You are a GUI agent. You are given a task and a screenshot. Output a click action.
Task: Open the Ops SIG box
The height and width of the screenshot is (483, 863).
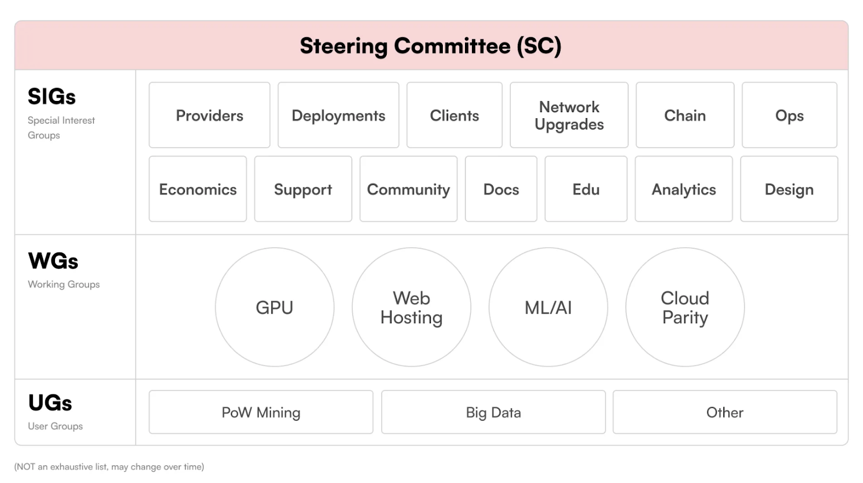tap(789, 115)
